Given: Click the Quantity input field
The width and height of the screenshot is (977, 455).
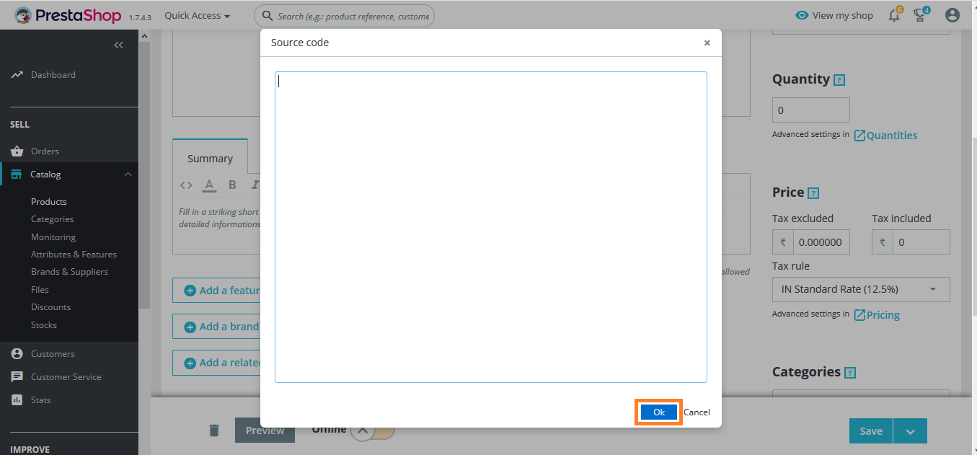Looking at the screenshot, I should [810, 110].
